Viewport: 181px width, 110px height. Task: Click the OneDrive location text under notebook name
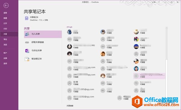[39, 20]
